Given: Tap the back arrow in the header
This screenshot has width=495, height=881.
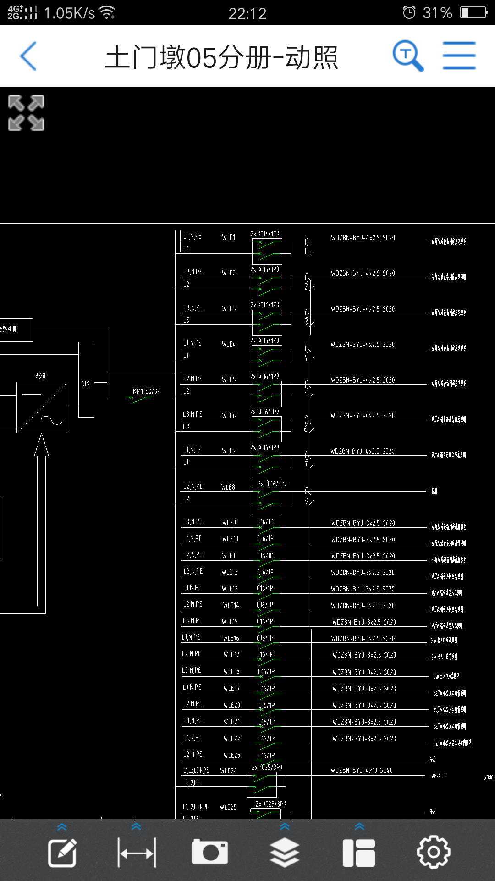Looking at the screenshot, I should tap(28, 56).
